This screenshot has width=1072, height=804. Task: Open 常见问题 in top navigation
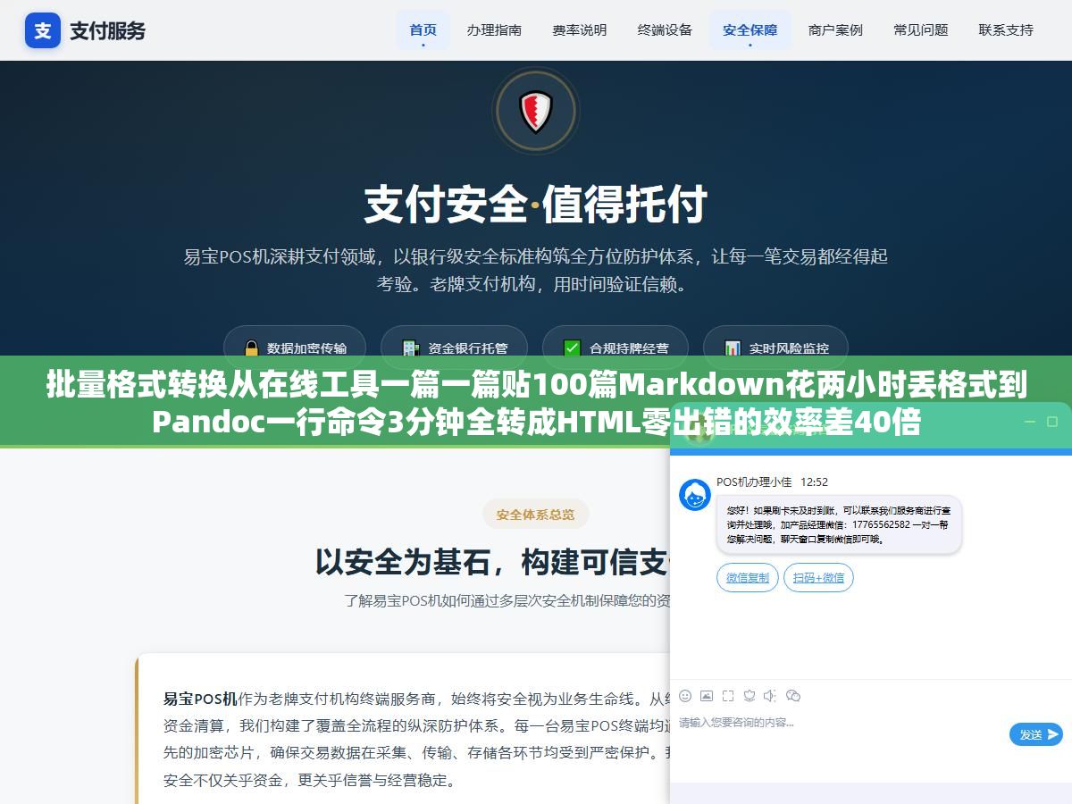coord(921,29)
